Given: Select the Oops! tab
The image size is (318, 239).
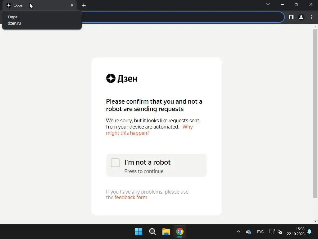Looking at the screenshot, I should [39, 5].
